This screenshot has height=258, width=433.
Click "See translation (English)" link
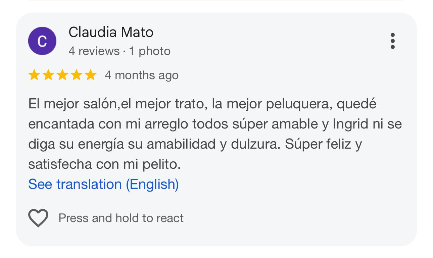(103, 184)
